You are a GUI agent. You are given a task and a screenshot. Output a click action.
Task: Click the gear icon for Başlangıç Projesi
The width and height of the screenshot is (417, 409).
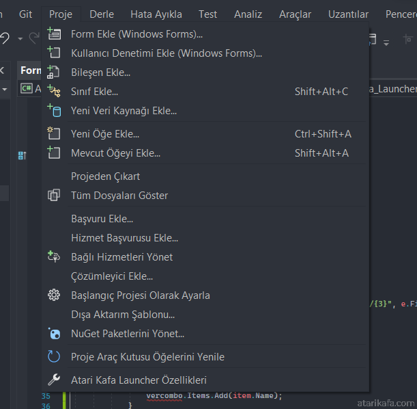click(x=54, y=295)
